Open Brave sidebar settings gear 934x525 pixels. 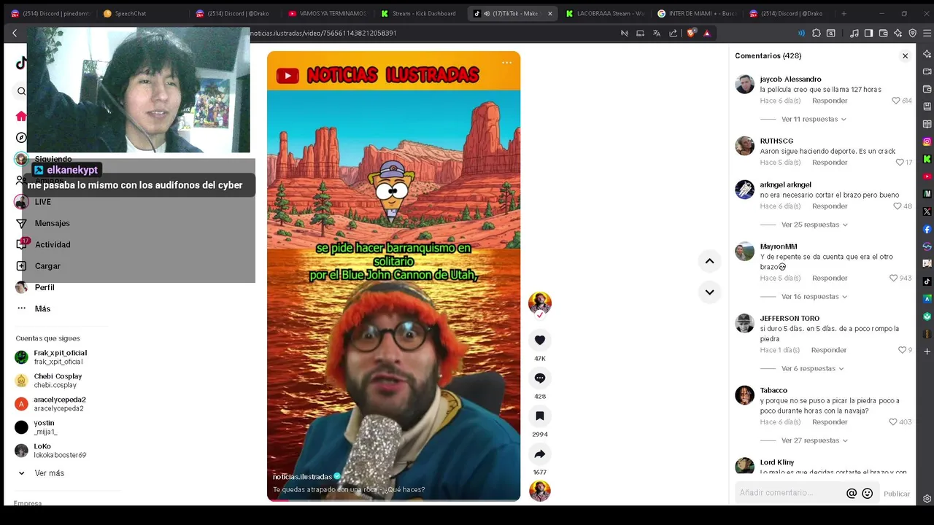pyautogui.click(x=927, y=499)
